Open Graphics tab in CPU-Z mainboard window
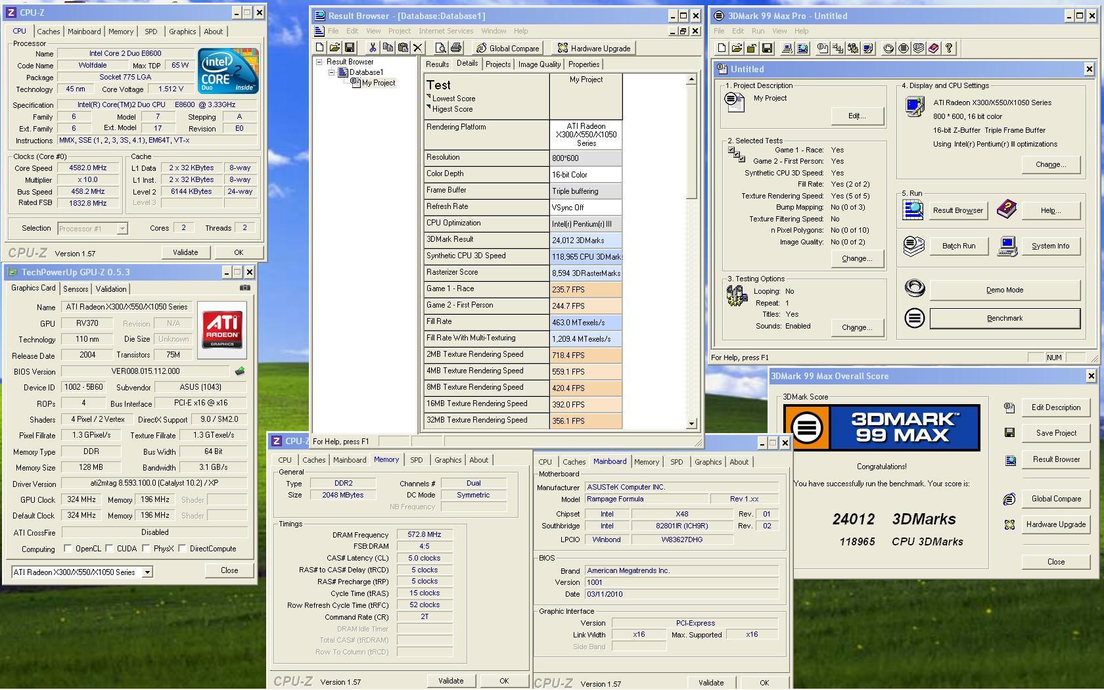 point(708,462)
